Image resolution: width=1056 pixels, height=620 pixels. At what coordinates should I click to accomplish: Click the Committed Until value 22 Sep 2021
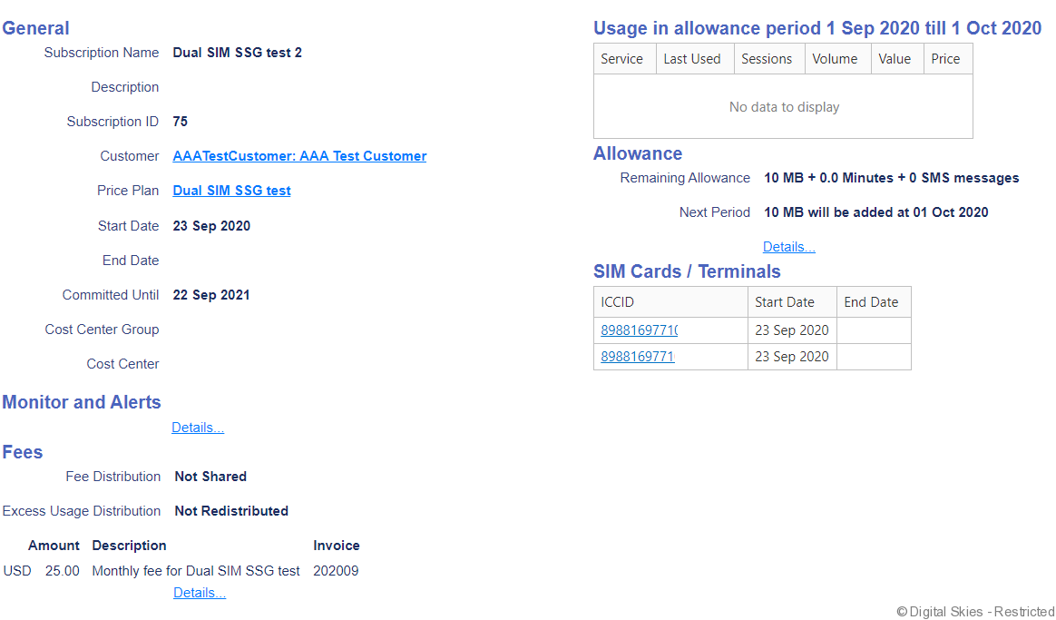click(211, 295)
